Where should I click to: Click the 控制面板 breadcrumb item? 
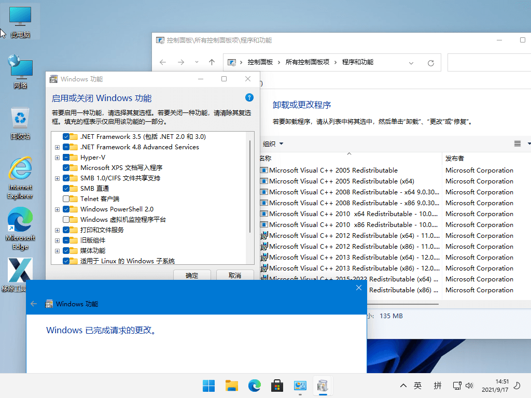point(260,62)
